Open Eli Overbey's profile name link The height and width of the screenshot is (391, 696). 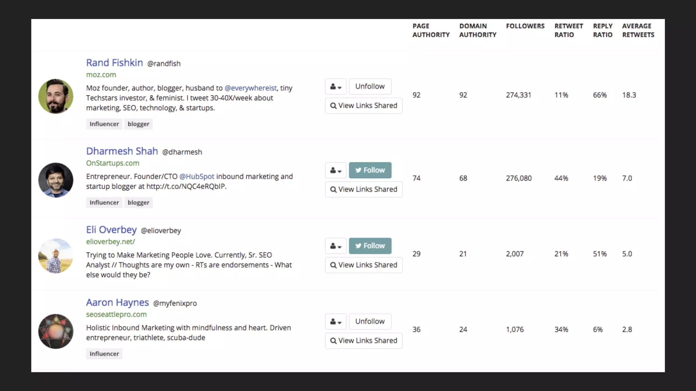tap(111, 230)
